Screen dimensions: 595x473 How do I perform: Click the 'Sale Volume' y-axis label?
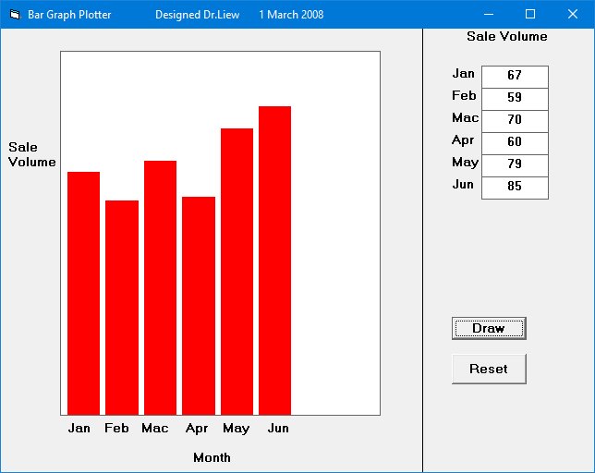31,154
